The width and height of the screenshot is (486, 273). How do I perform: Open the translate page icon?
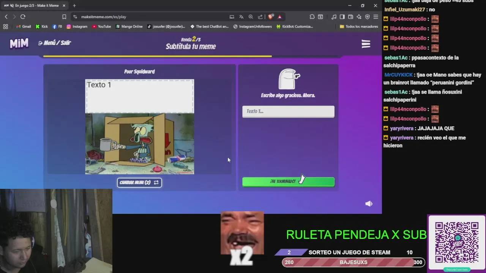pos(241,17)
